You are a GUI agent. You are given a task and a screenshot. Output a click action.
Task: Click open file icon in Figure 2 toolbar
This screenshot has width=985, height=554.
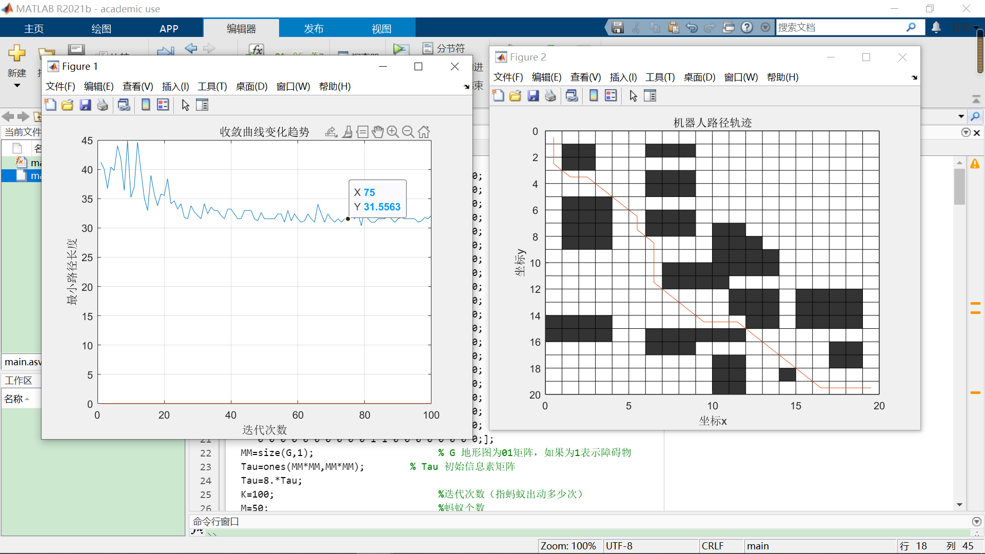point(516,96)
